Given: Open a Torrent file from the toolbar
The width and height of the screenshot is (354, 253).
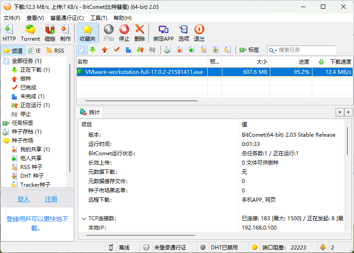Looking at the screenshot, I should [30, 33].
